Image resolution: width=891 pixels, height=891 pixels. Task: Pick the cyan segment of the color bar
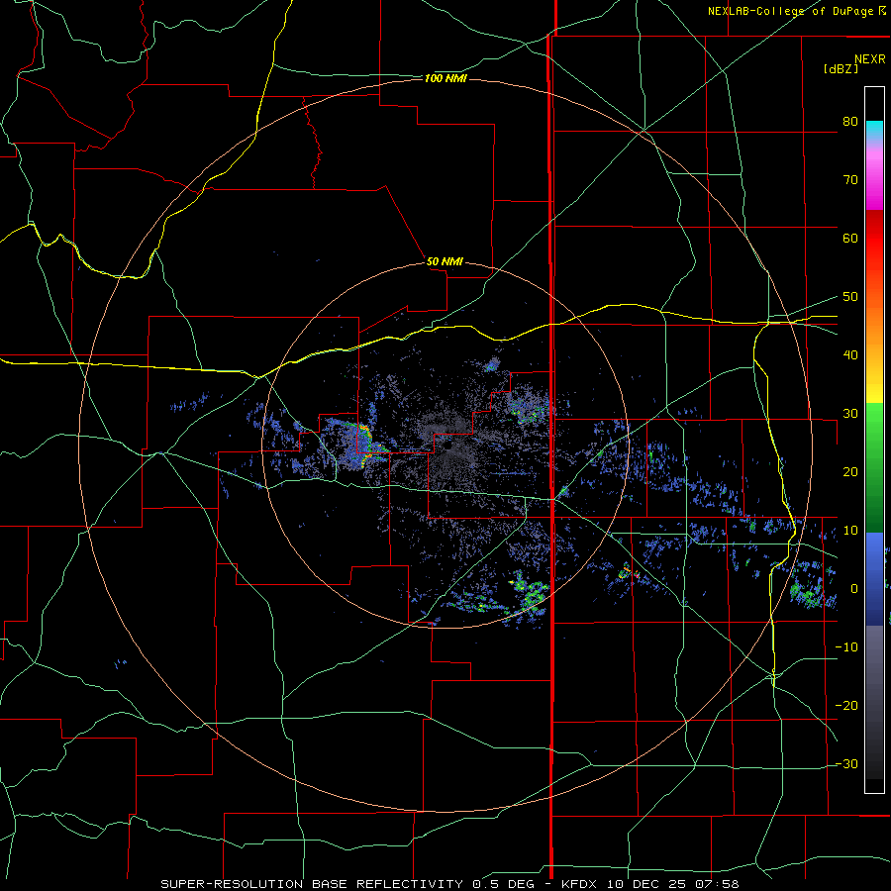point(874,130)
